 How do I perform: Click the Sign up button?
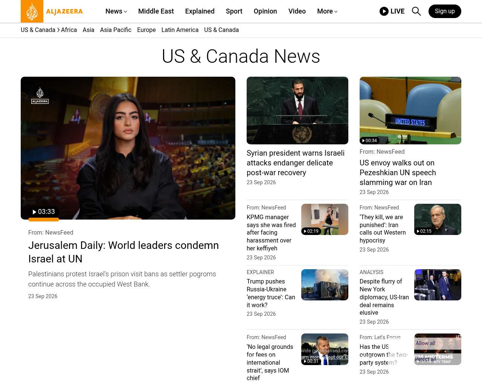point(445,11)
